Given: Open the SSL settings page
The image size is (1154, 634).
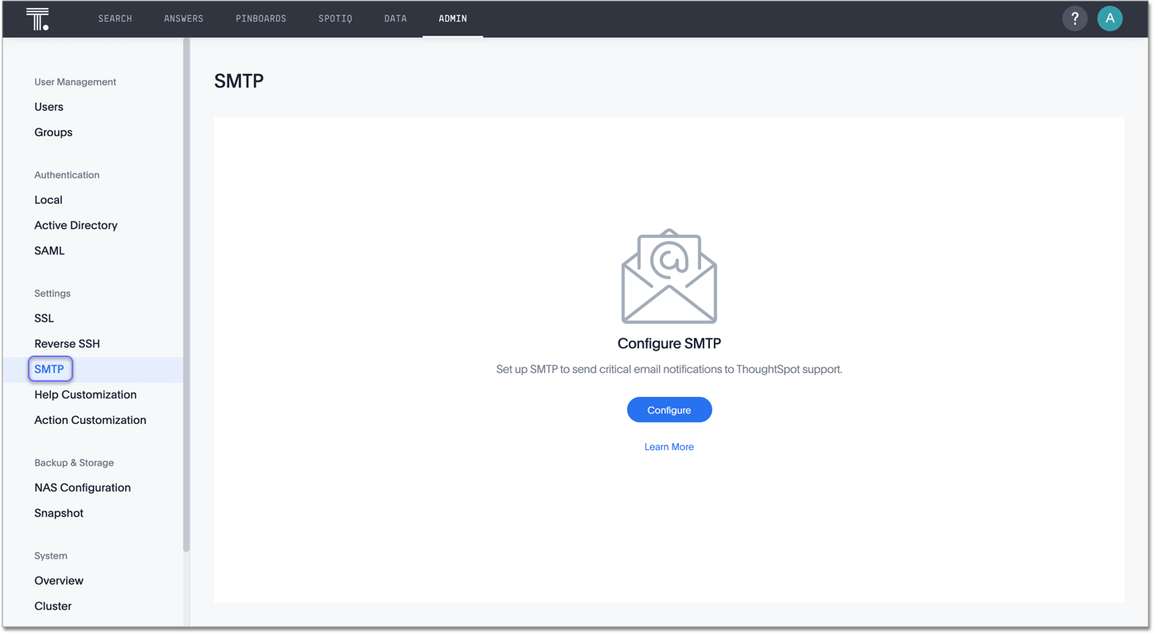Looking at the screenshot, I should pyautogui.click(x=44, y=318).
